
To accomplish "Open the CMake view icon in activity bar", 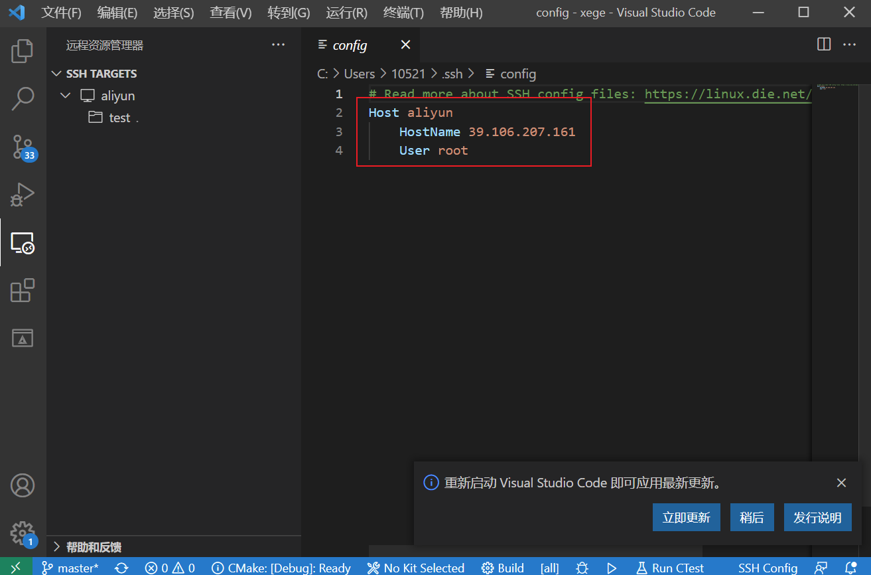I will [23, 338].
